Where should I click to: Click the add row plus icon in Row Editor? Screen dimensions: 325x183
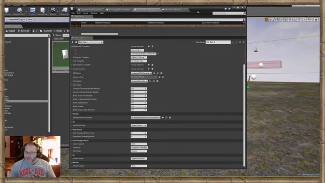point(73,42)
